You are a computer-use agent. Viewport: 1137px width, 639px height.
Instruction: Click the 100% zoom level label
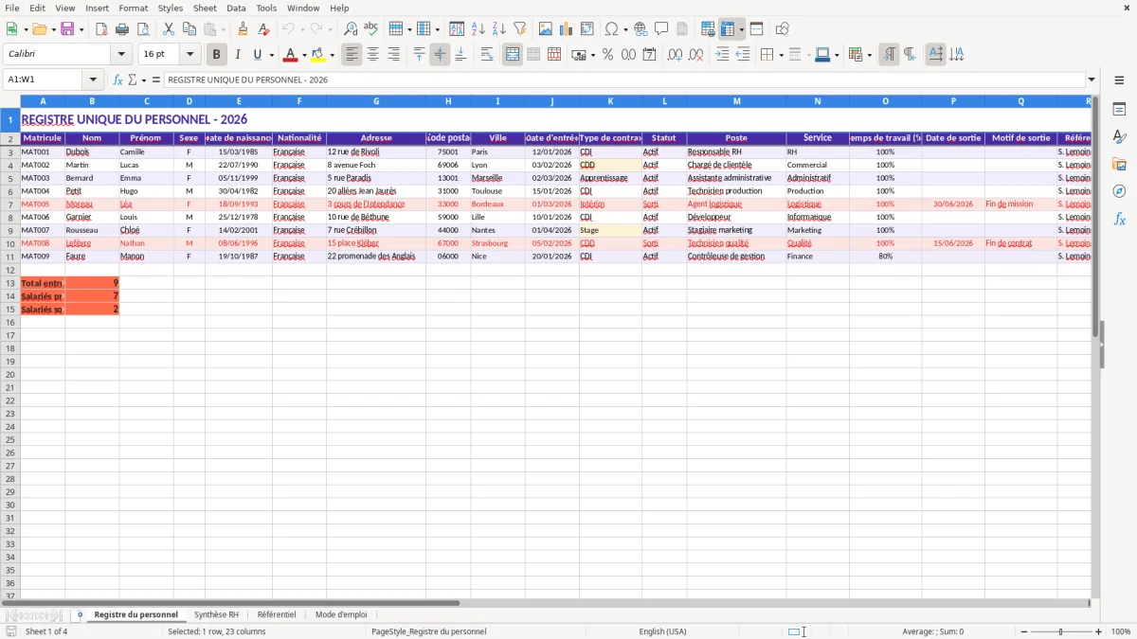coord(1120,631)
